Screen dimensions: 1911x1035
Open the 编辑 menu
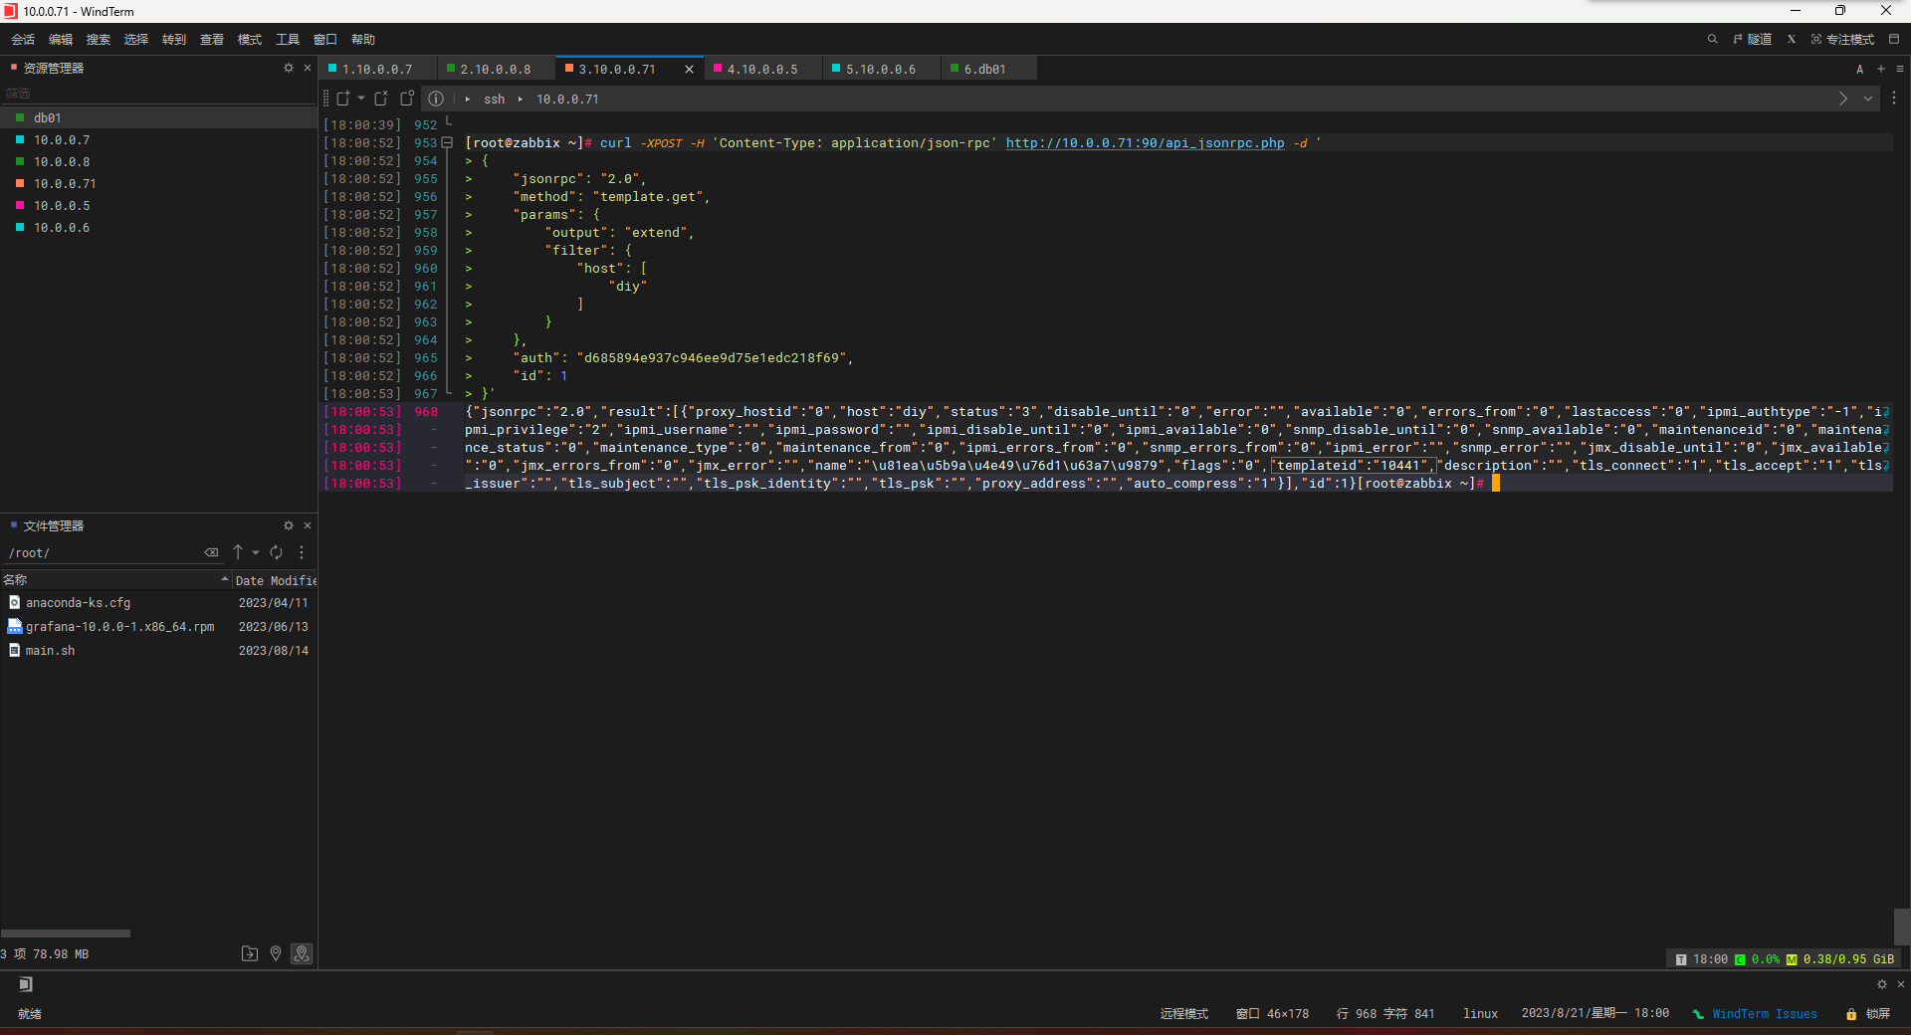61,40
